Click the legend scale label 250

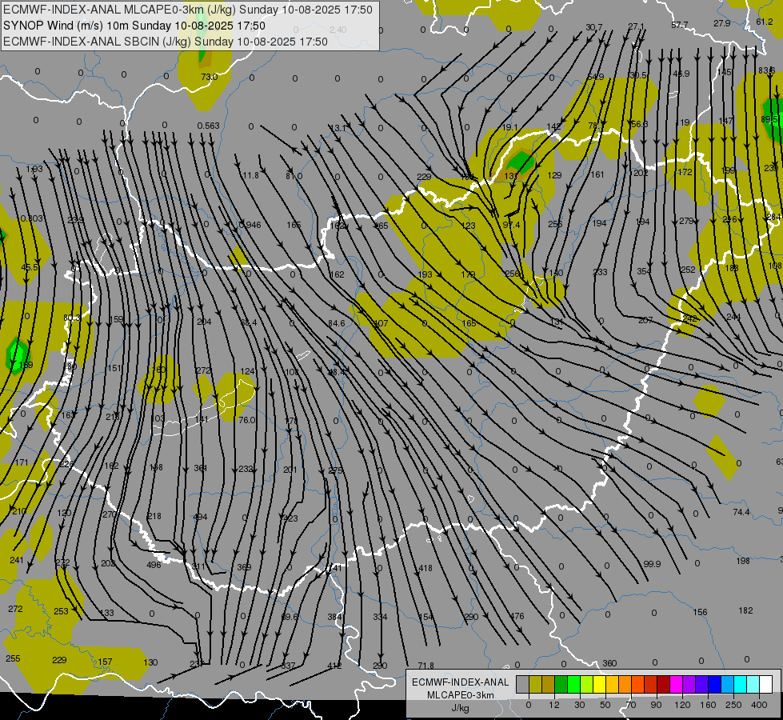(x=733, y=705)
